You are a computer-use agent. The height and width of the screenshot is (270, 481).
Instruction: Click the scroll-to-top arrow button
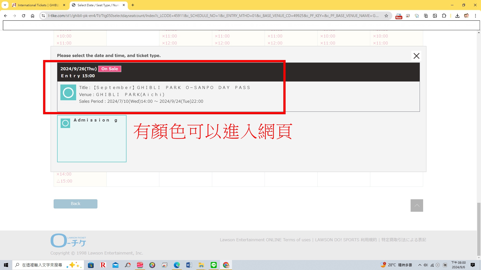[x=417, y=205]
